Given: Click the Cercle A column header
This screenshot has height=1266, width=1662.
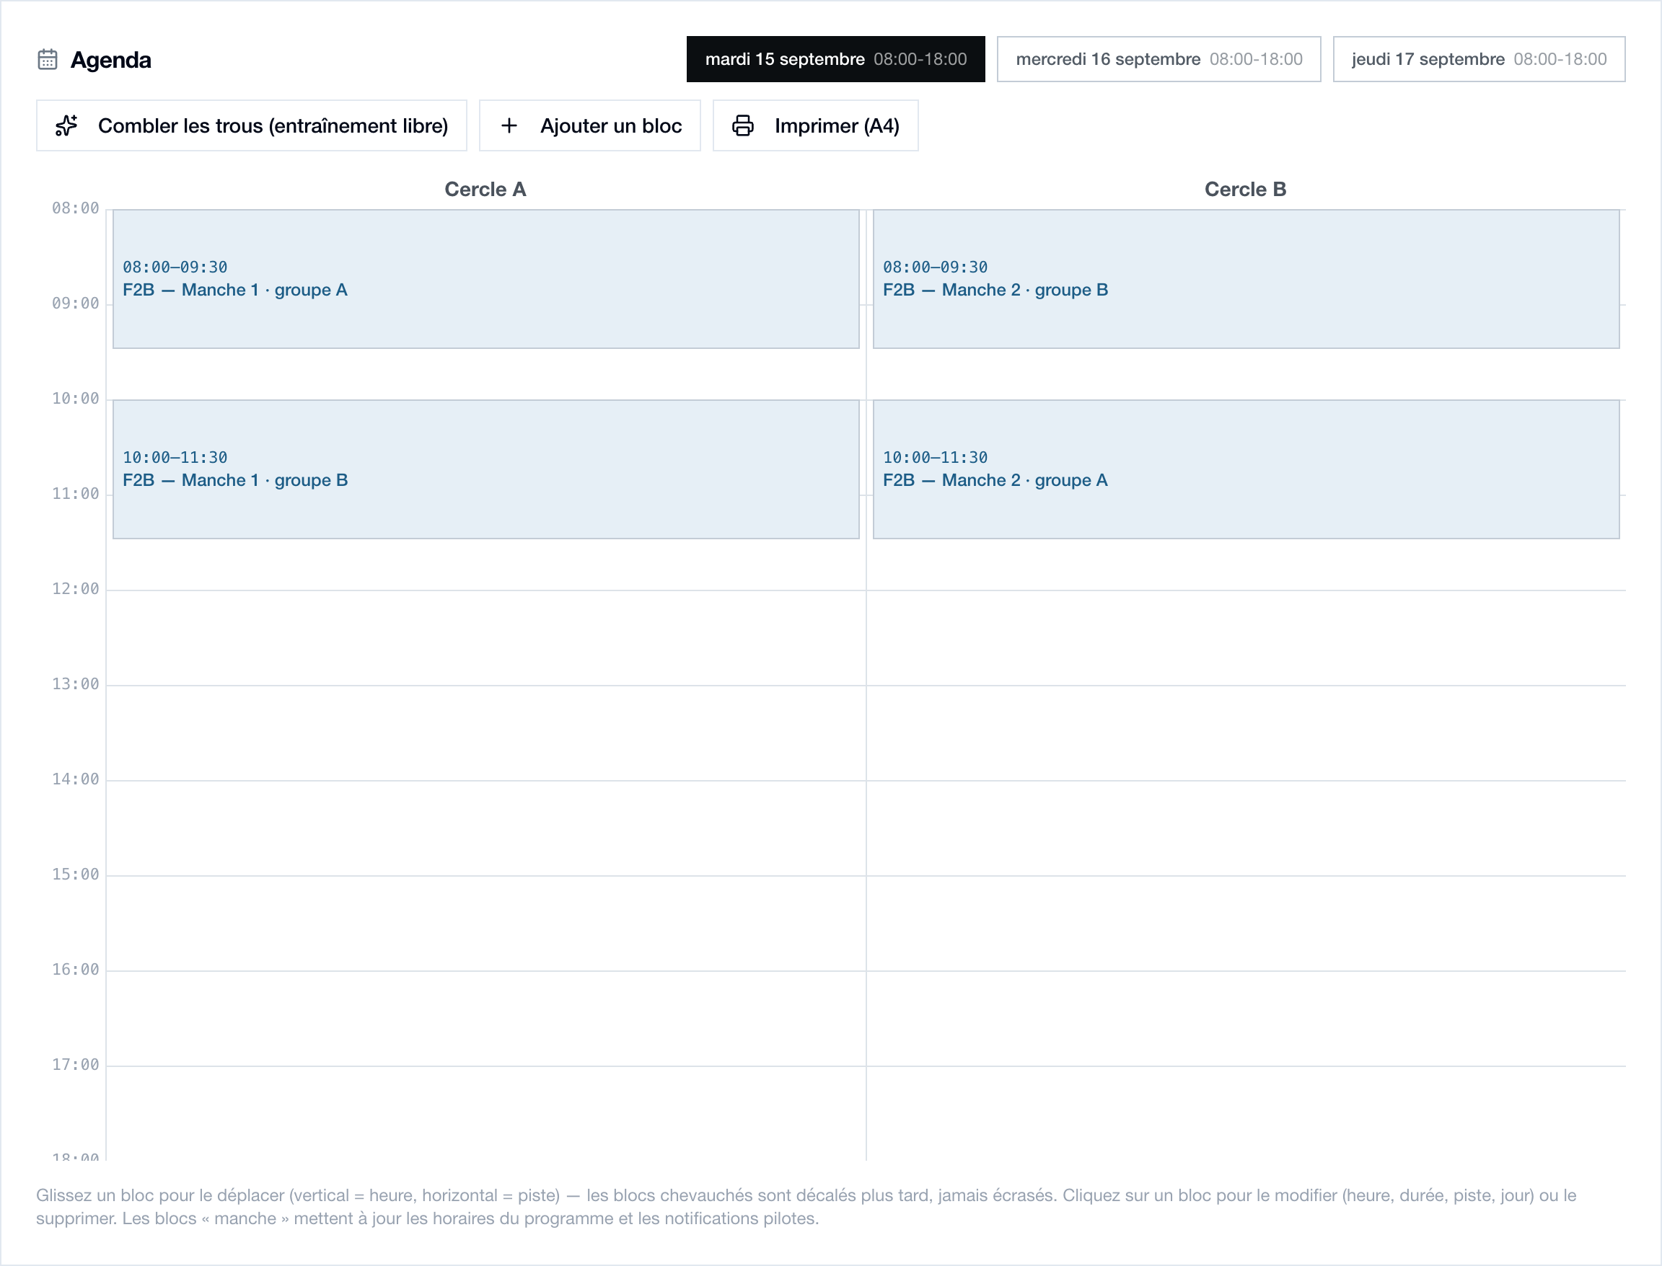Looking at the screenshot, I should (x=485, y=189).
